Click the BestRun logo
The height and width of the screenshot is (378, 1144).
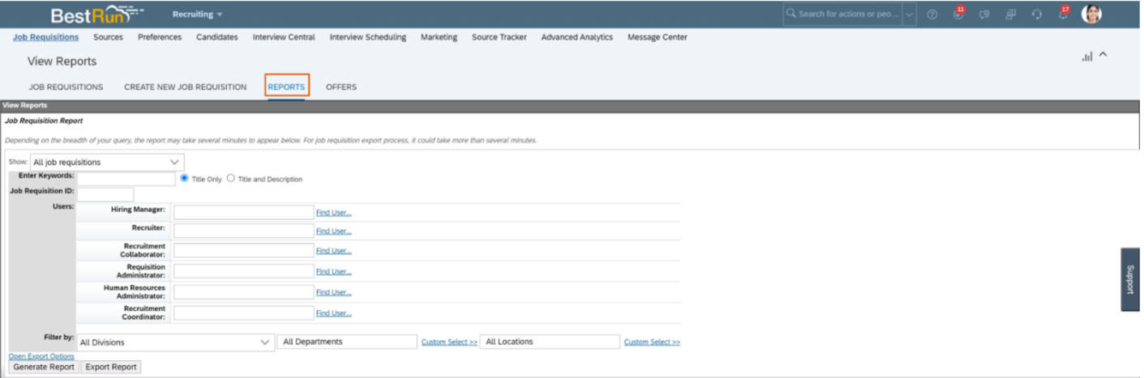click(x=97, y=15)
